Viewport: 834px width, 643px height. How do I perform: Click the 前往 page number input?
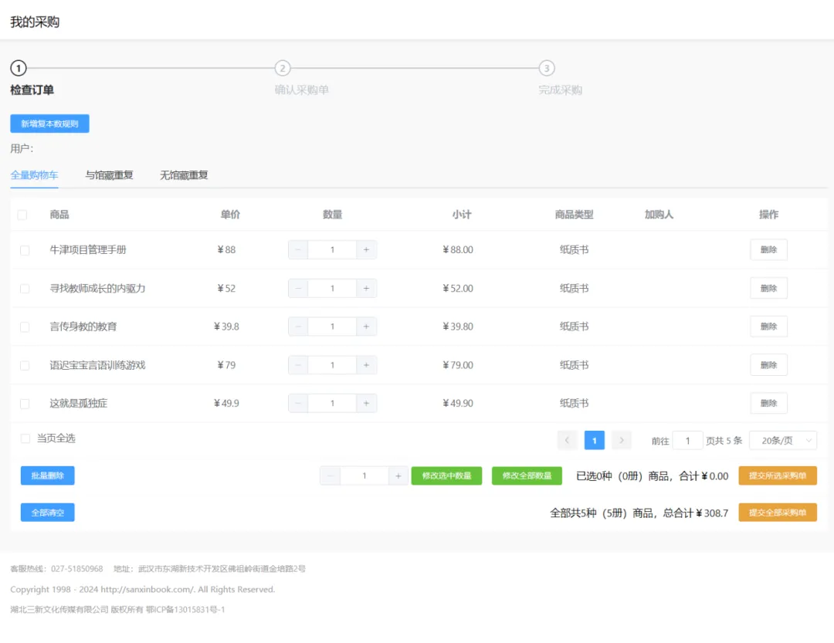click(687, 440)
